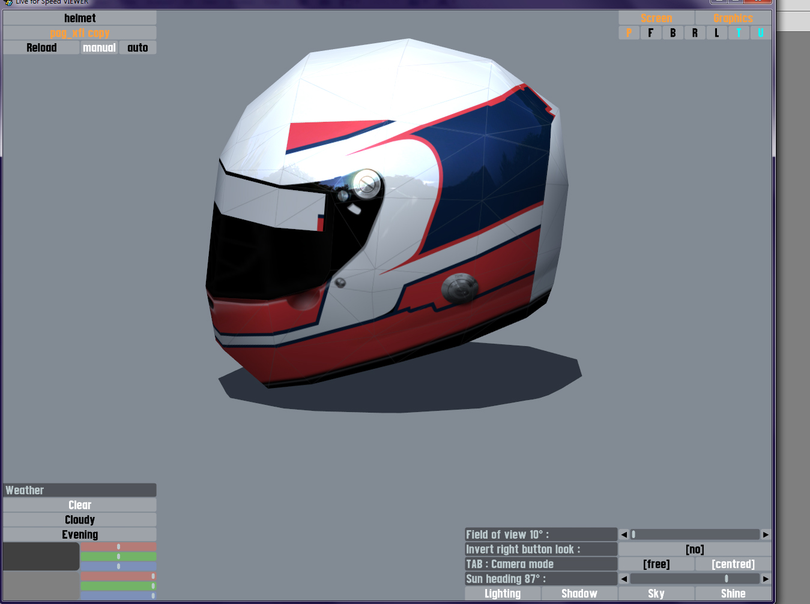The height and width of the screenshot is (604, 810).
Task: Open the helmet object selector
Action: pyautogui.click(x=80, y=18)
